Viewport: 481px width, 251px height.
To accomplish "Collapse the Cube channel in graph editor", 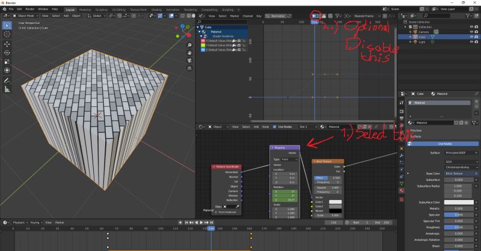I will click(x=198, y=27).
